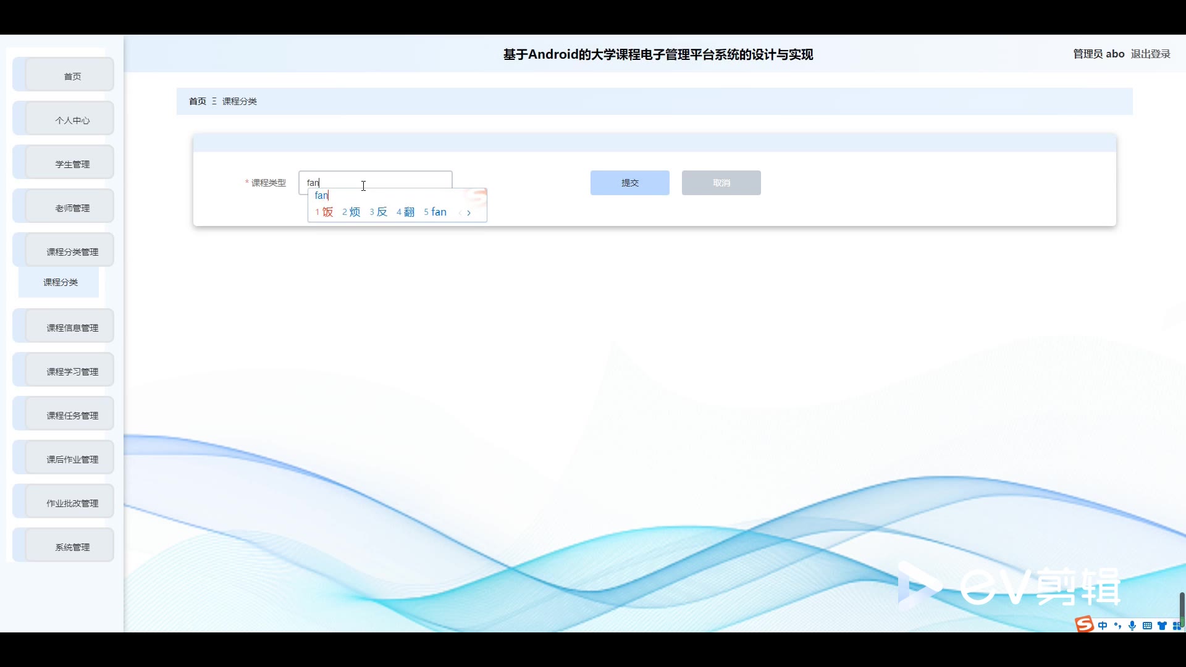Screen dimensions: 1186x667
Task: Go to previous page of IME candidates
Action: 460,212
